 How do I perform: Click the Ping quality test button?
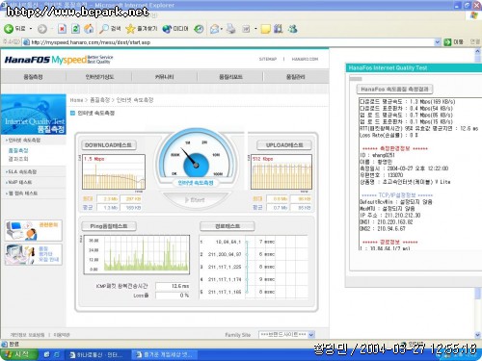109,226
